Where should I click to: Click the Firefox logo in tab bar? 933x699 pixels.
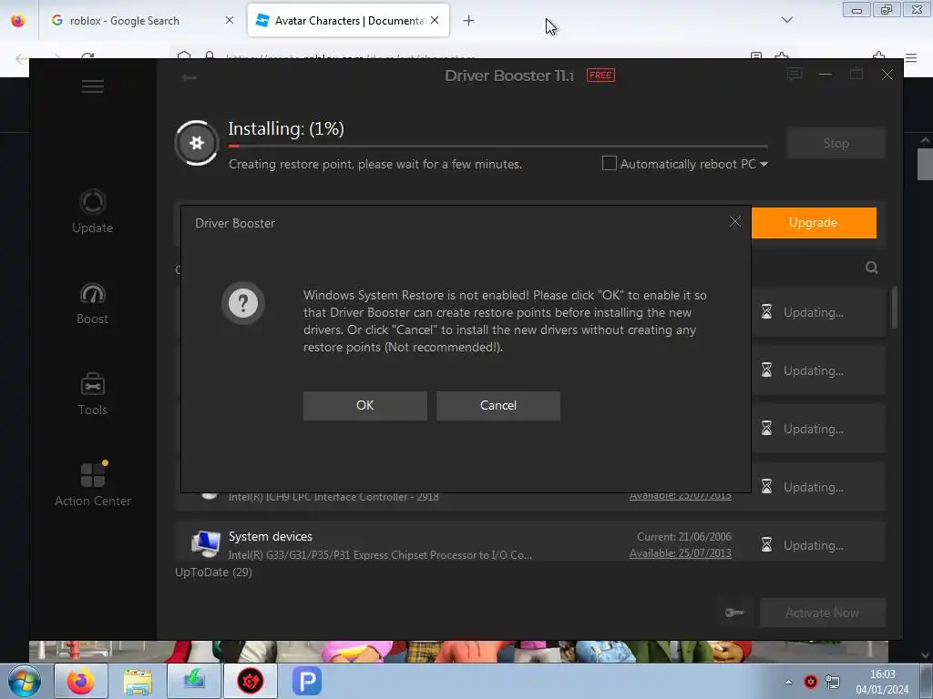pyautogui.click(x=18, y=20)
